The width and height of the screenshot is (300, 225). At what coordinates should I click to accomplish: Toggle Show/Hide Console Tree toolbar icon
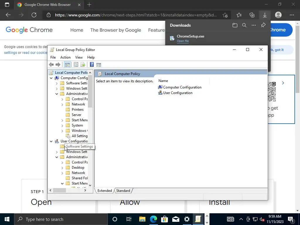click(x=67, y=65)
